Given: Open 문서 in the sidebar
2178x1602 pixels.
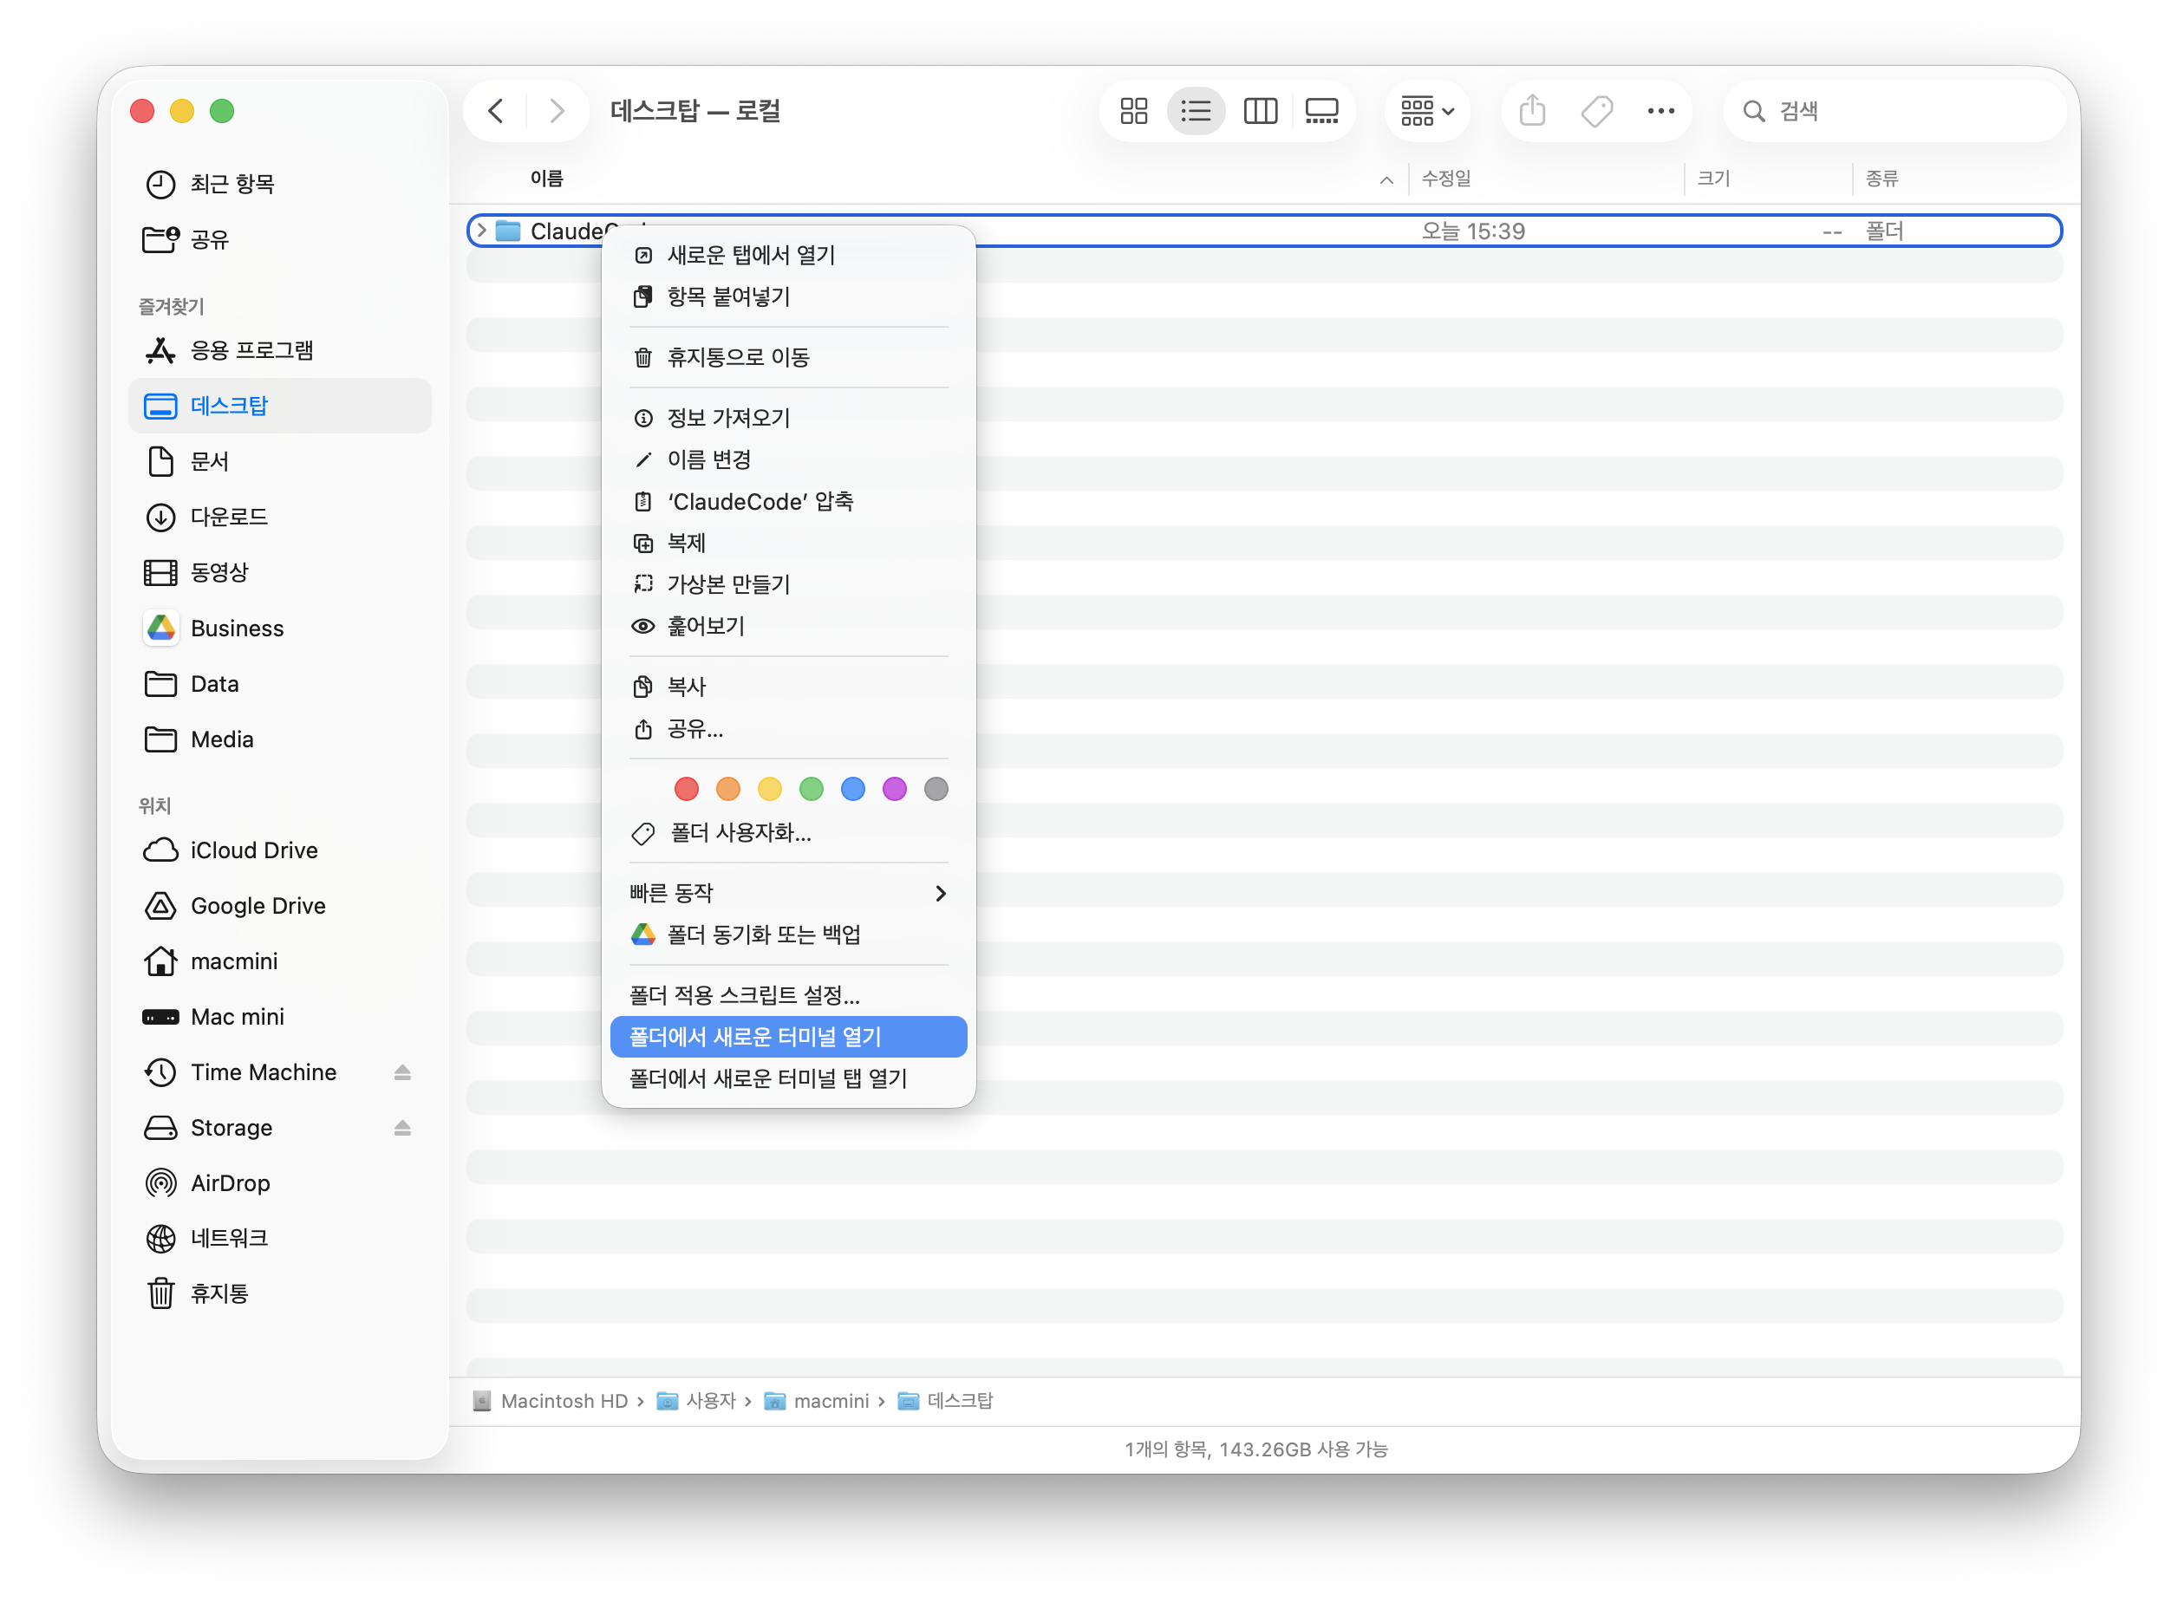Looking at the screenshot, I should (x=279, y=460).
